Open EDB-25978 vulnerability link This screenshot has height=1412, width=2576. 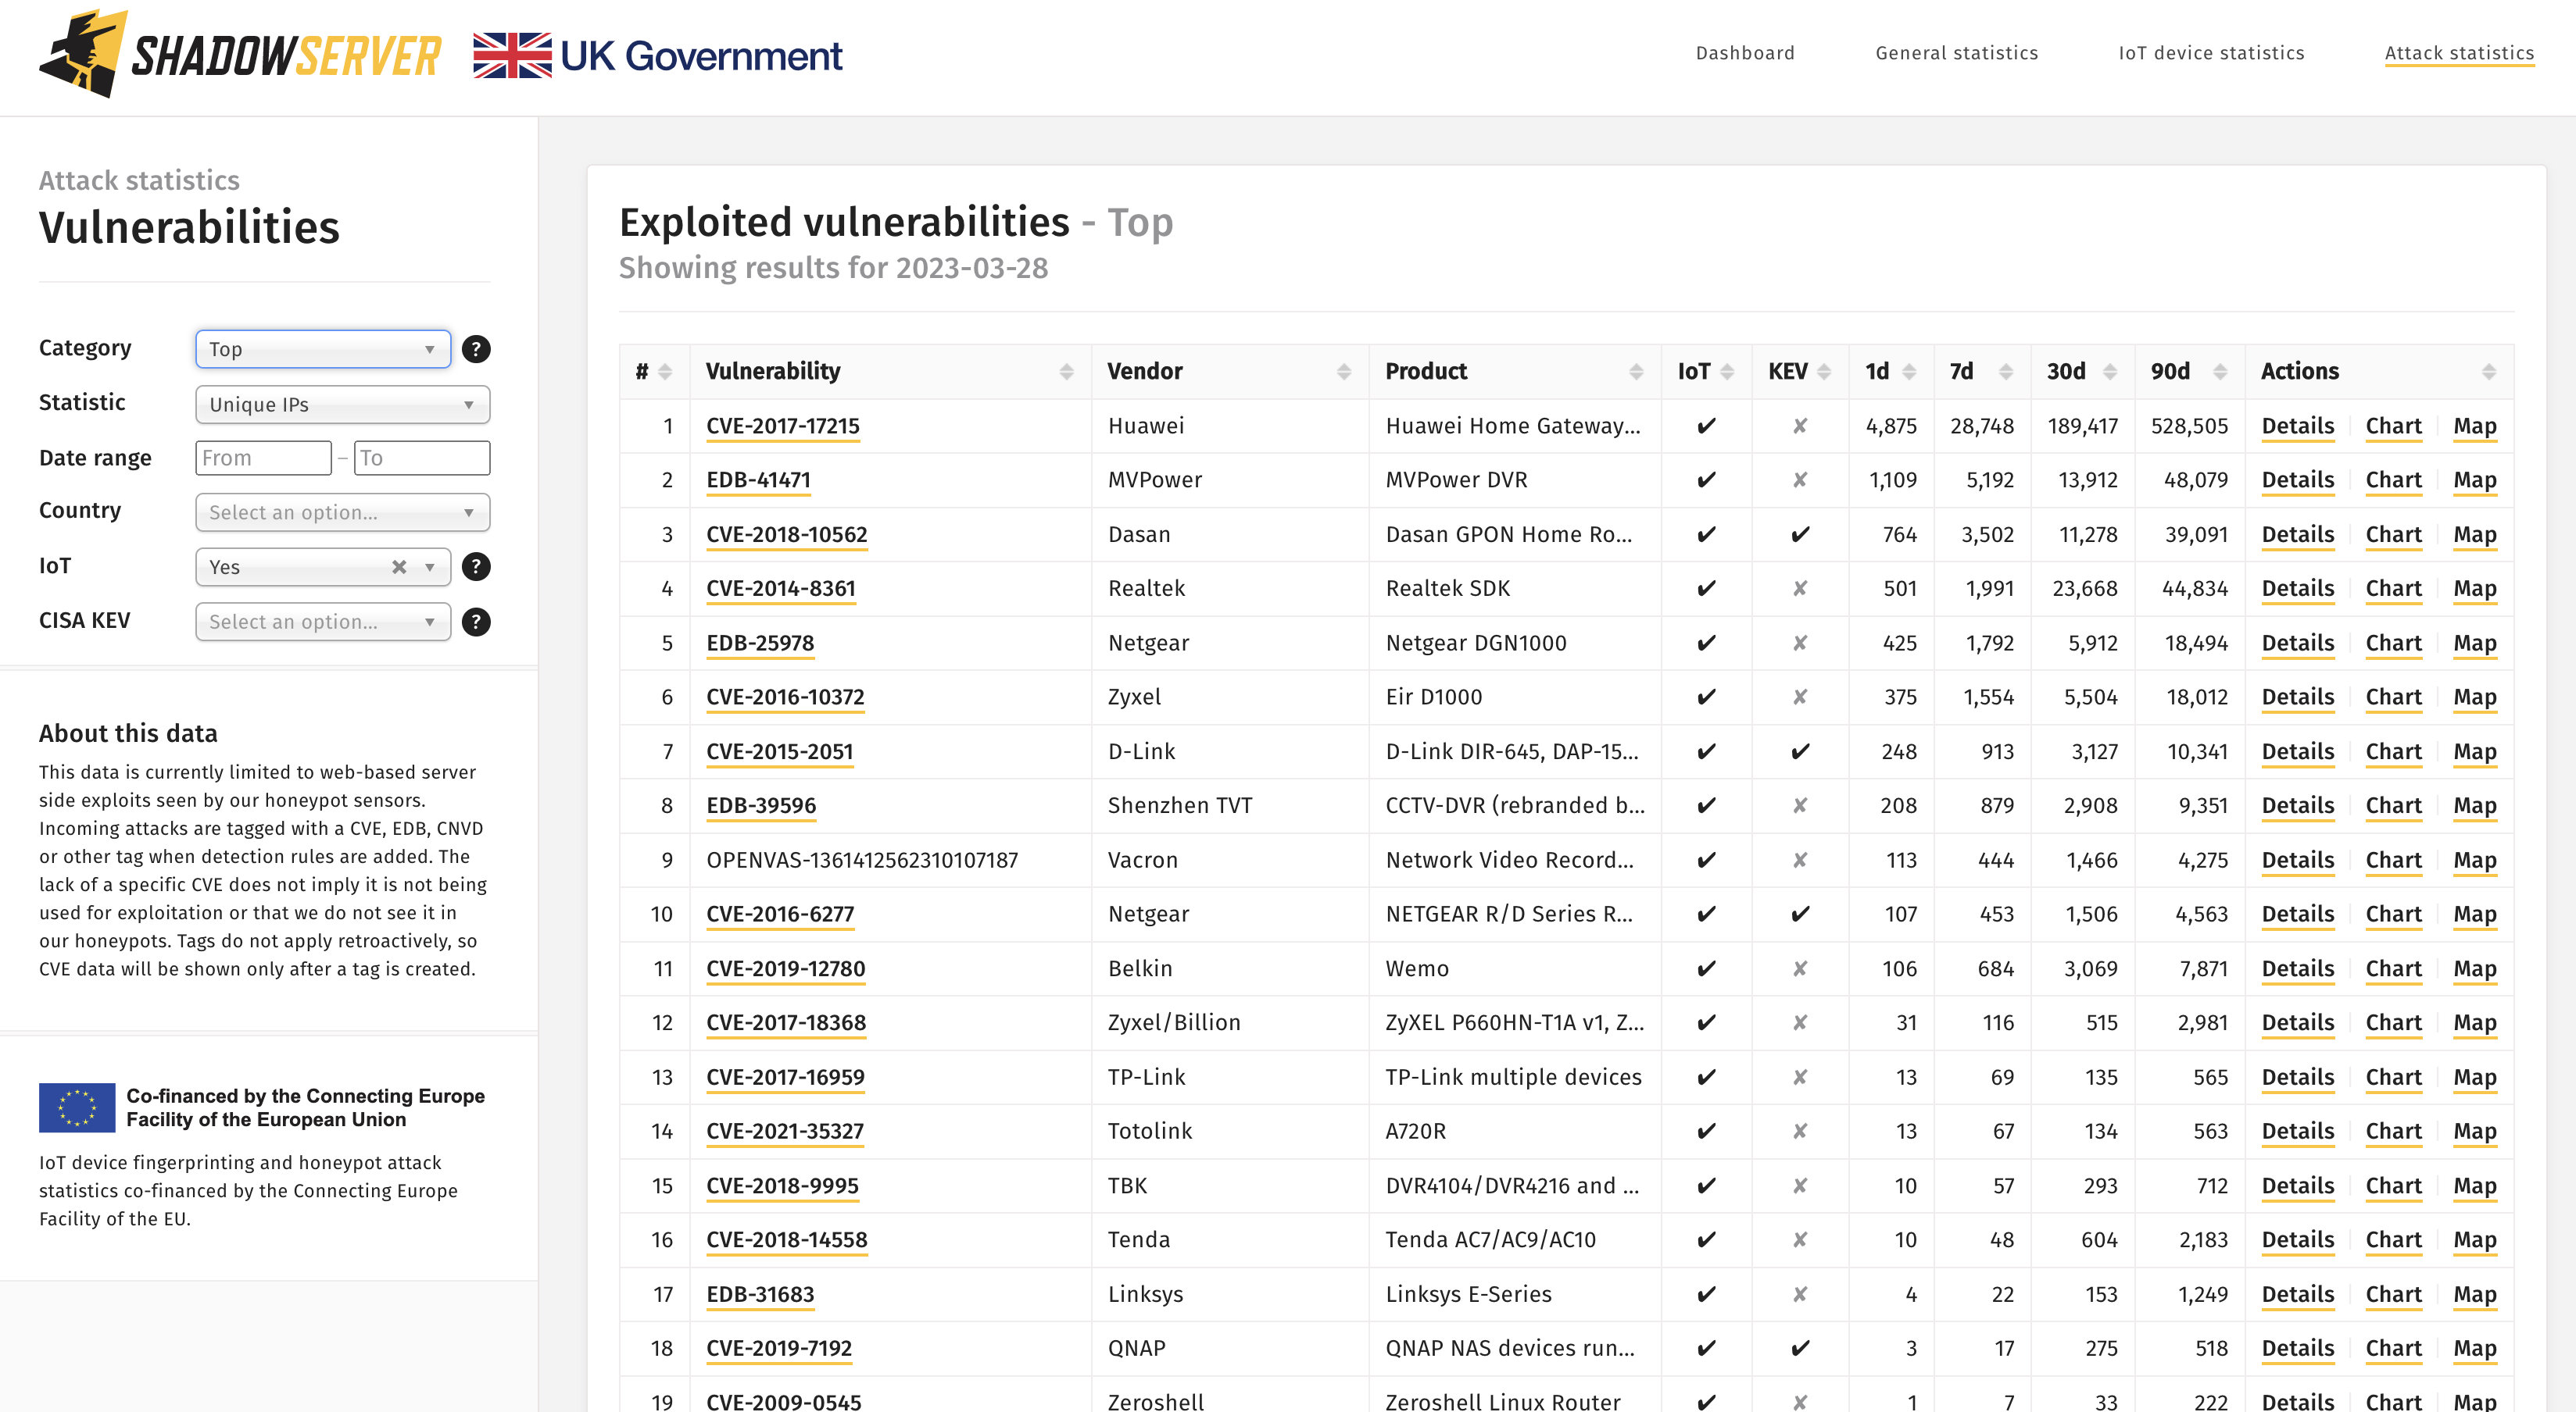[x=760, y=643]
